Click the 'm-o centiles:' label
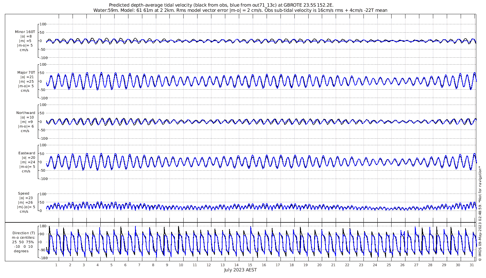 24,238
